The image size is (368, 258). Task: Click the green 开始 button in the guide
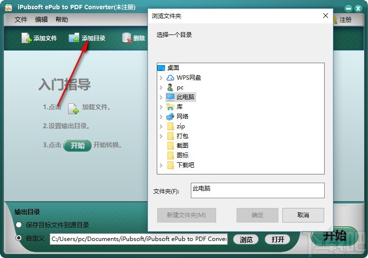(77, 146)
